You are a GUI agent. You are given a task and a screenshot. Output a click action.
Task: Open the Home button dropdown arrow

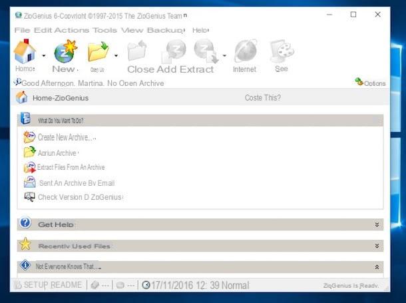(44, 55)
